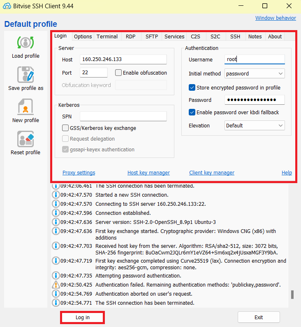Switch to the C2S tab

coord(196,37)
